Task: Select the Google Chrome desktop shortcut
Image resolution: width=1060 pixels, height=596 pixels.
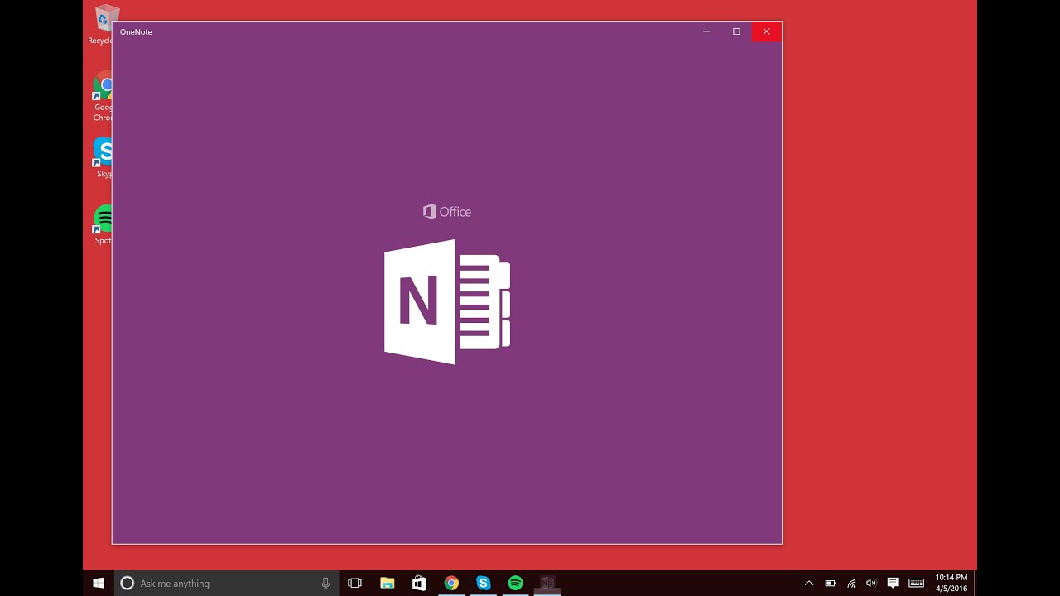Action: coord(102,97)
